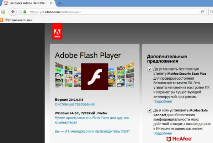Viewport: 213px width, 143px height.
Task: Select the Загрузка Adobe Flash Player tab
Action: point(28,3)
